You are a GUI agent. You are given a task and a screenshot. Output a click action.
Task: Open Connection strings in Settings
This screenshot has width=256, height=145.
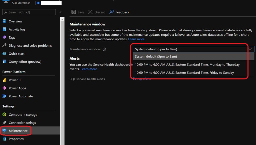click(22, 123)
